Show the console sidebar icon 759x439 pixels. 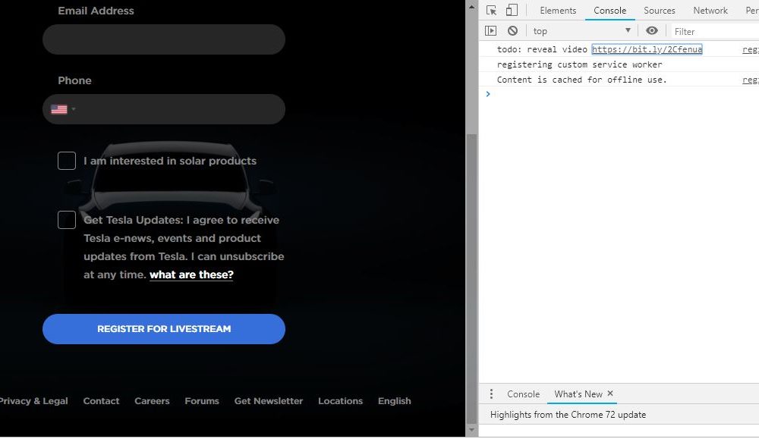click(x=490, y=31)
